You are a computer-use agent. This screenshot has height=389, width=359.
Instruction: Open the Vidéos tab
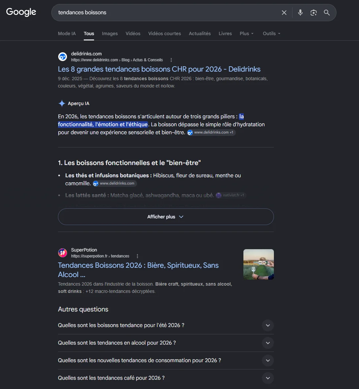coord(133,33)
